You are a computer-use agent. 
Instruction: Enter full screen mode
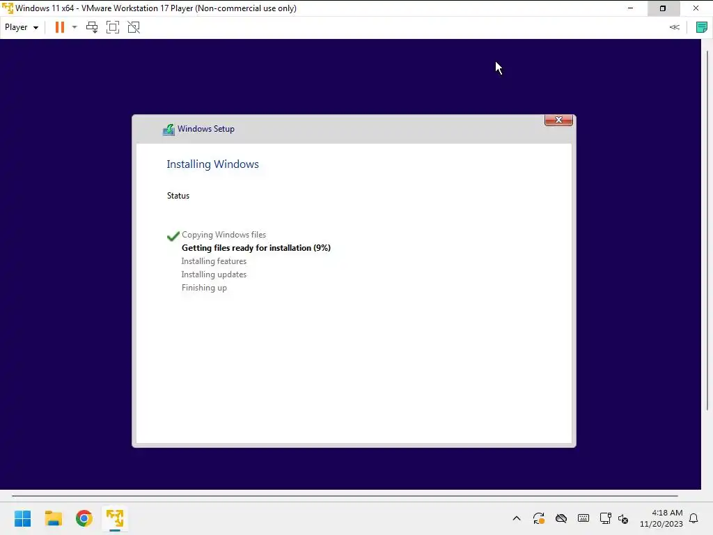tap(113, 27)
